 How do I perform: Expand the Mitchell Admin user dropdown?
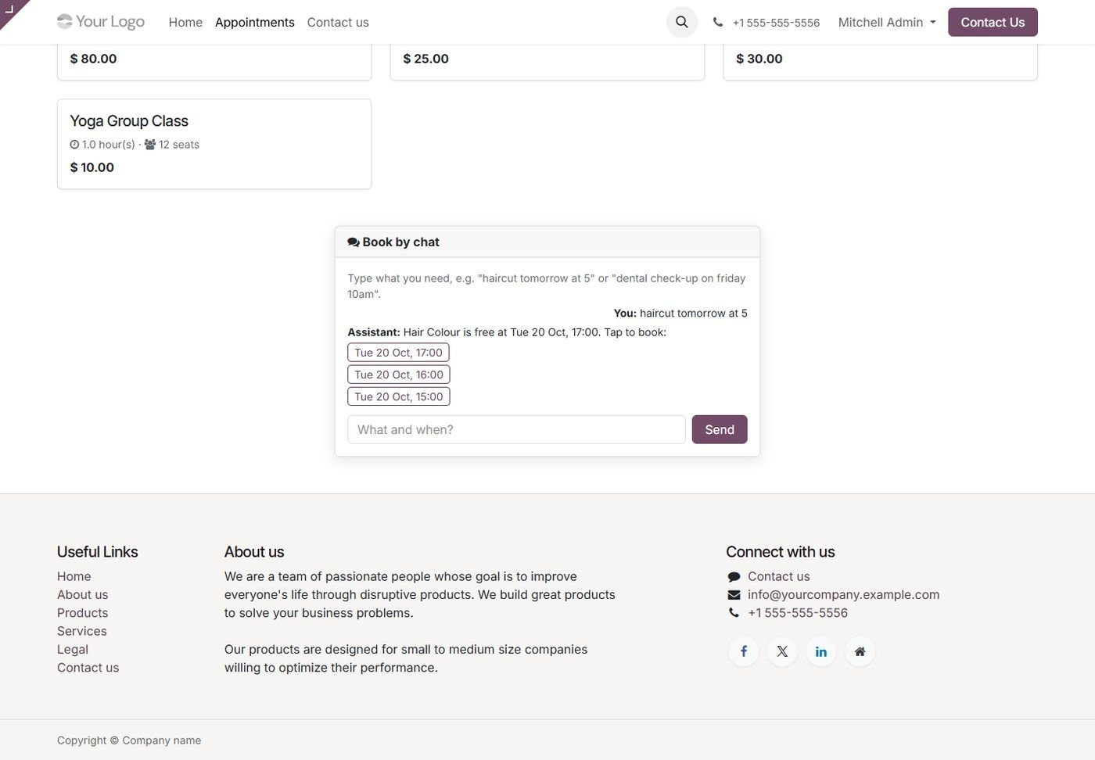pos(887,23)
